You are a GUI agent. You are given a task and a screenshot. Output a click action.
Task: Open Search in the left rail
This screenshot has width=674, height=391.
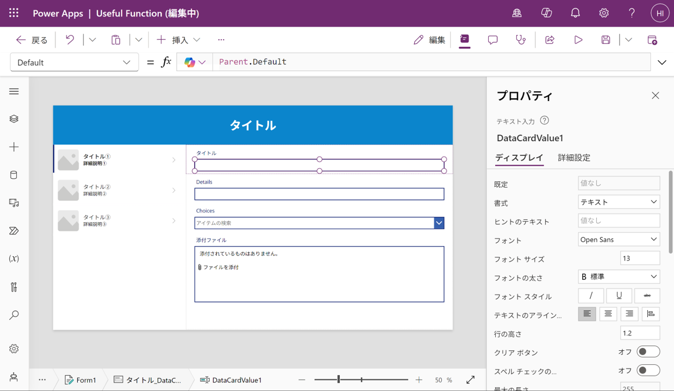pos(14,315)
